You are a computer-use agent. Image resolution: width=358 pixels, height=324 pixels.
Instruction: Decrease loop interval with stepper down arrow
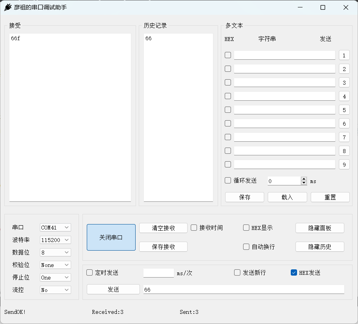(x=304, y=183)
